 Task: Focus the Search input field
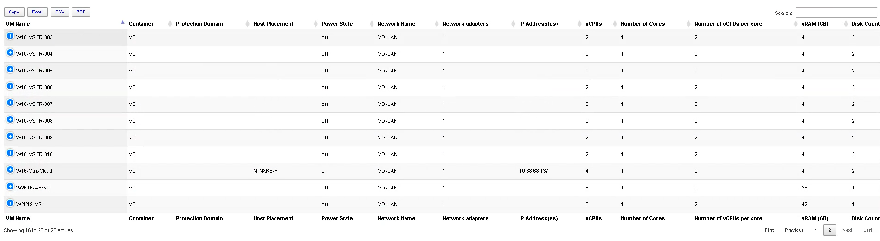[x=836, y=13]
